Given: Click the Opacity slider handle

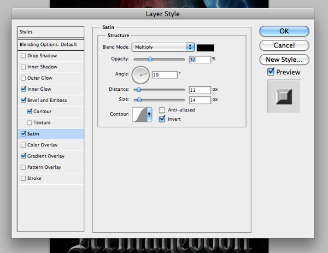Looking at the screenshot, I should pyautogui.click(x=149, y=59).
